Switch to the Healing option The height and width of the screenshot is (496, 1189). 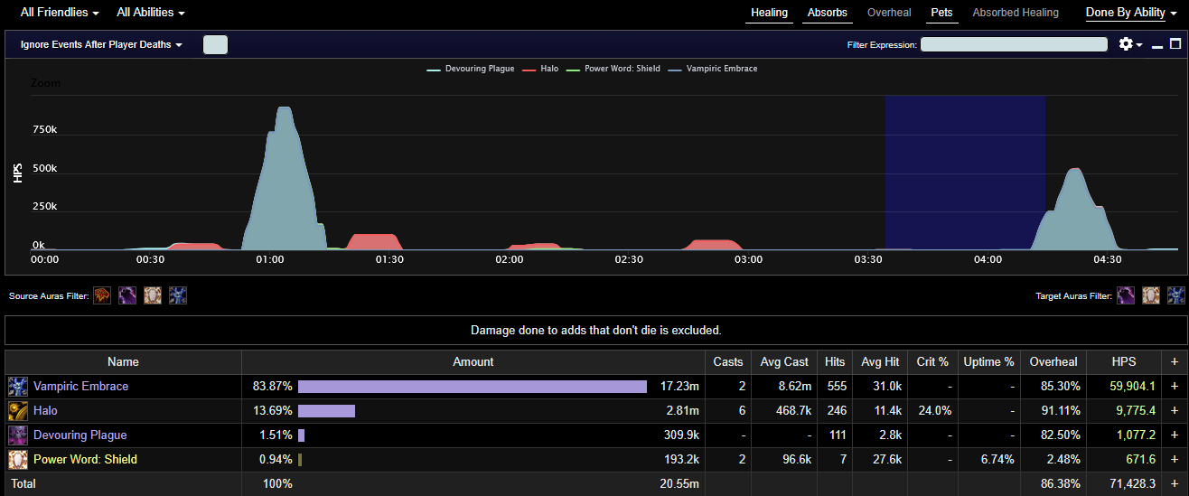(769, 13)
